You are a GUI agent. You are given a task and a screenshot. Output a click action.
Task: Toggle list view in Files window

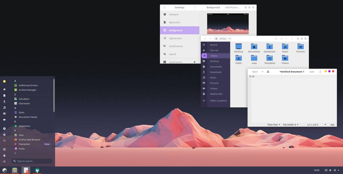pos(282,39)
